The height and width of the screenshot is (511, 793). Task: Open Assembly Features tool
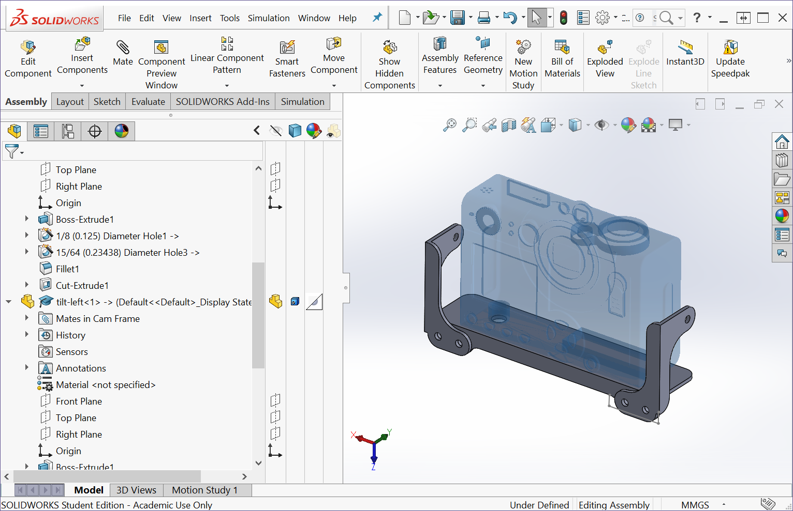[x=440, y=56]
